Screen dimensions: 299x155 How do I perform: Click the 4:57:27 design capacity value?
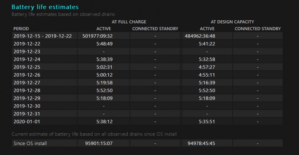coord(207,67)
